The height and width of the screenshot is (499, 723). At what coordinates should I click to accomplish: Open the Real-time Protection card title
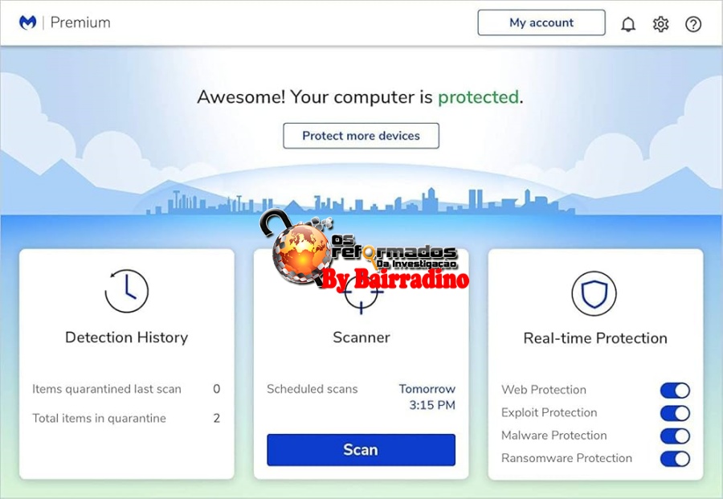(x=595, y=338)
